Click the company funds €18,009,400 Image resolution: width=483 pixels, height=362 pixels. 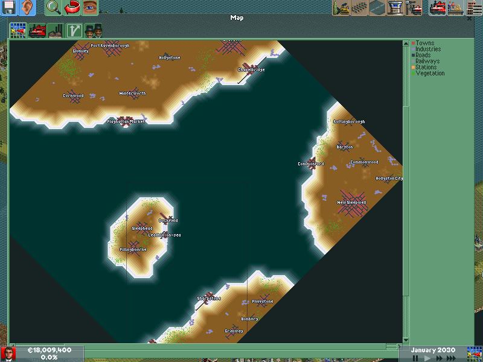[50, 350]
